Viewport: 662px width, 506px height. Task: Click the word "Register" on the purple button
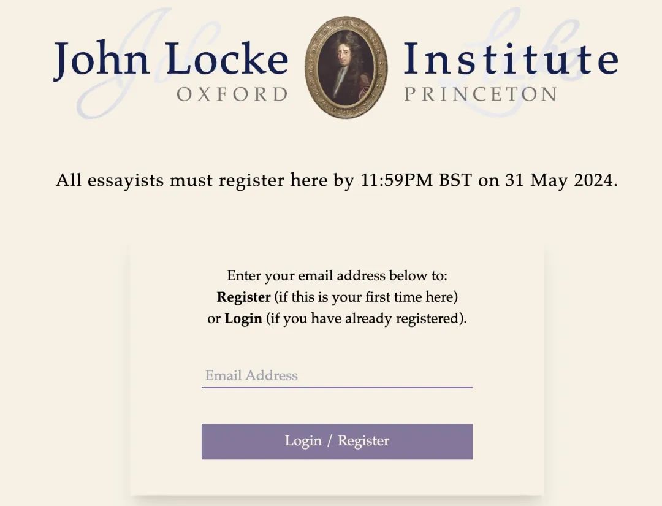click(363, 440)
